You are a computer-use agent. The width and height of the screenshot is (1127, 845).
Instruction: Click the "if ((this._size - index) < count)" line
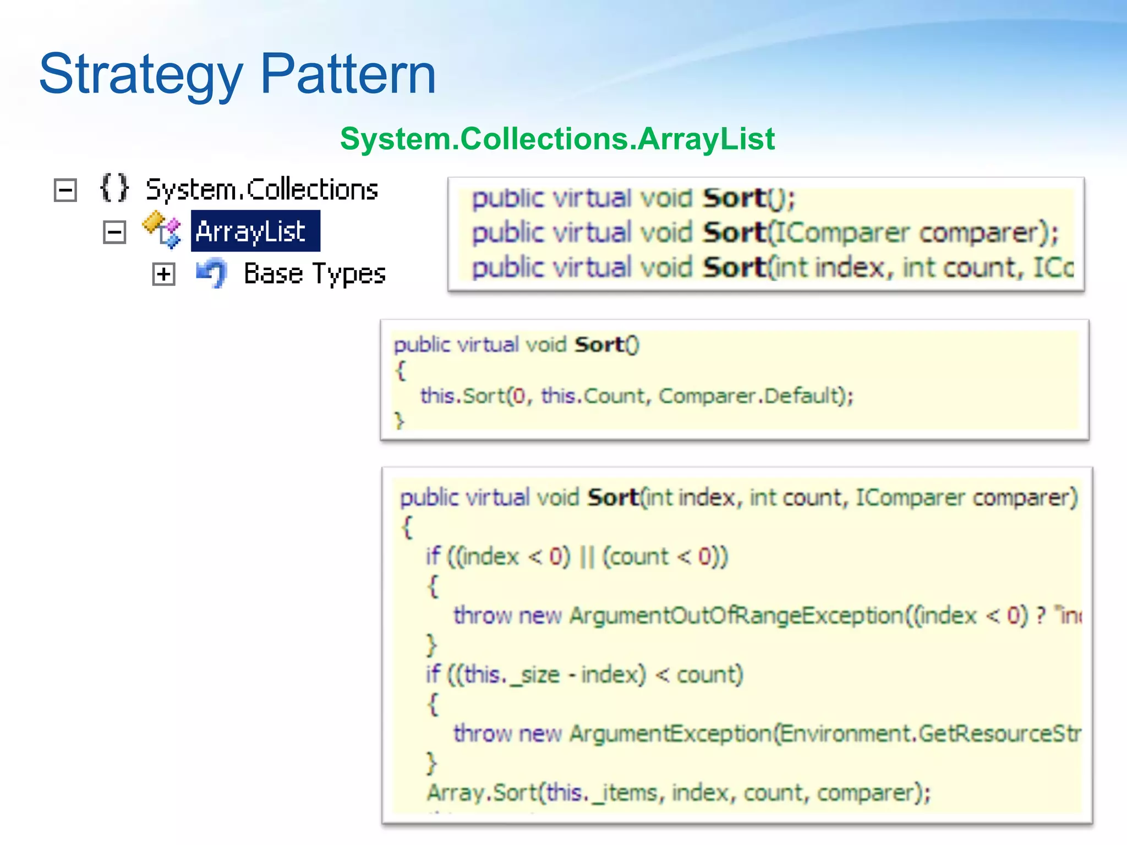click(584, 675)
